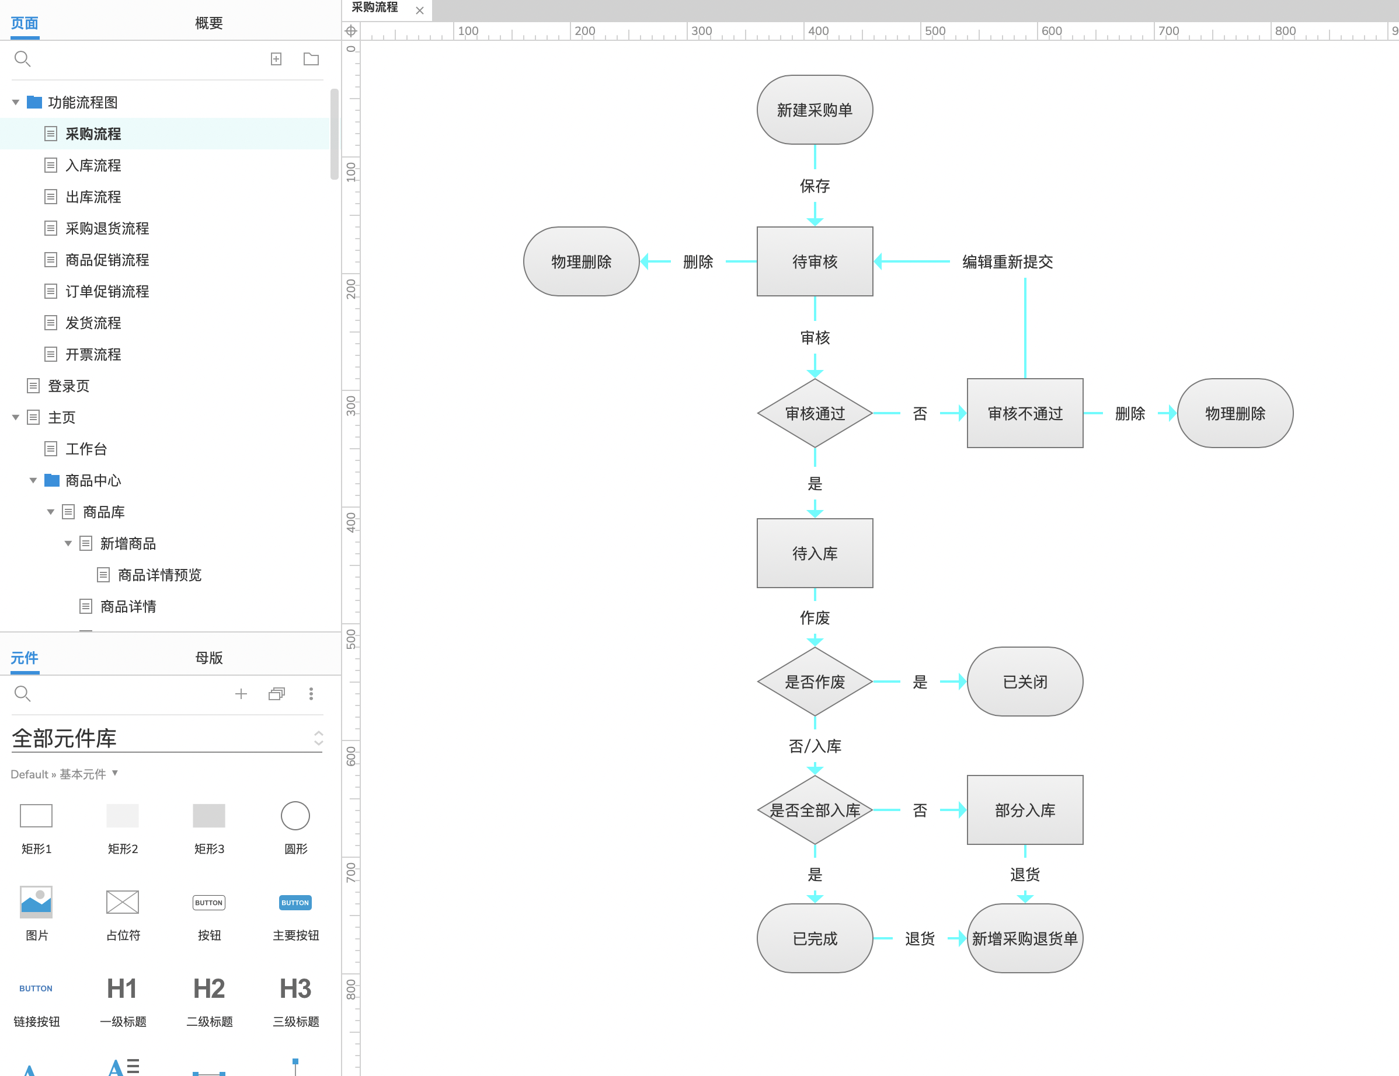Viewport: 1399px width, 1076px height.
Task: Open the 出库流程 page
Action: 93,197
